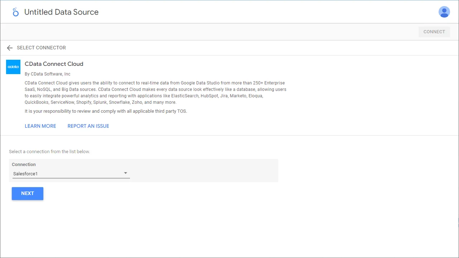Click the gray Connection field panel

coord(204,170)
